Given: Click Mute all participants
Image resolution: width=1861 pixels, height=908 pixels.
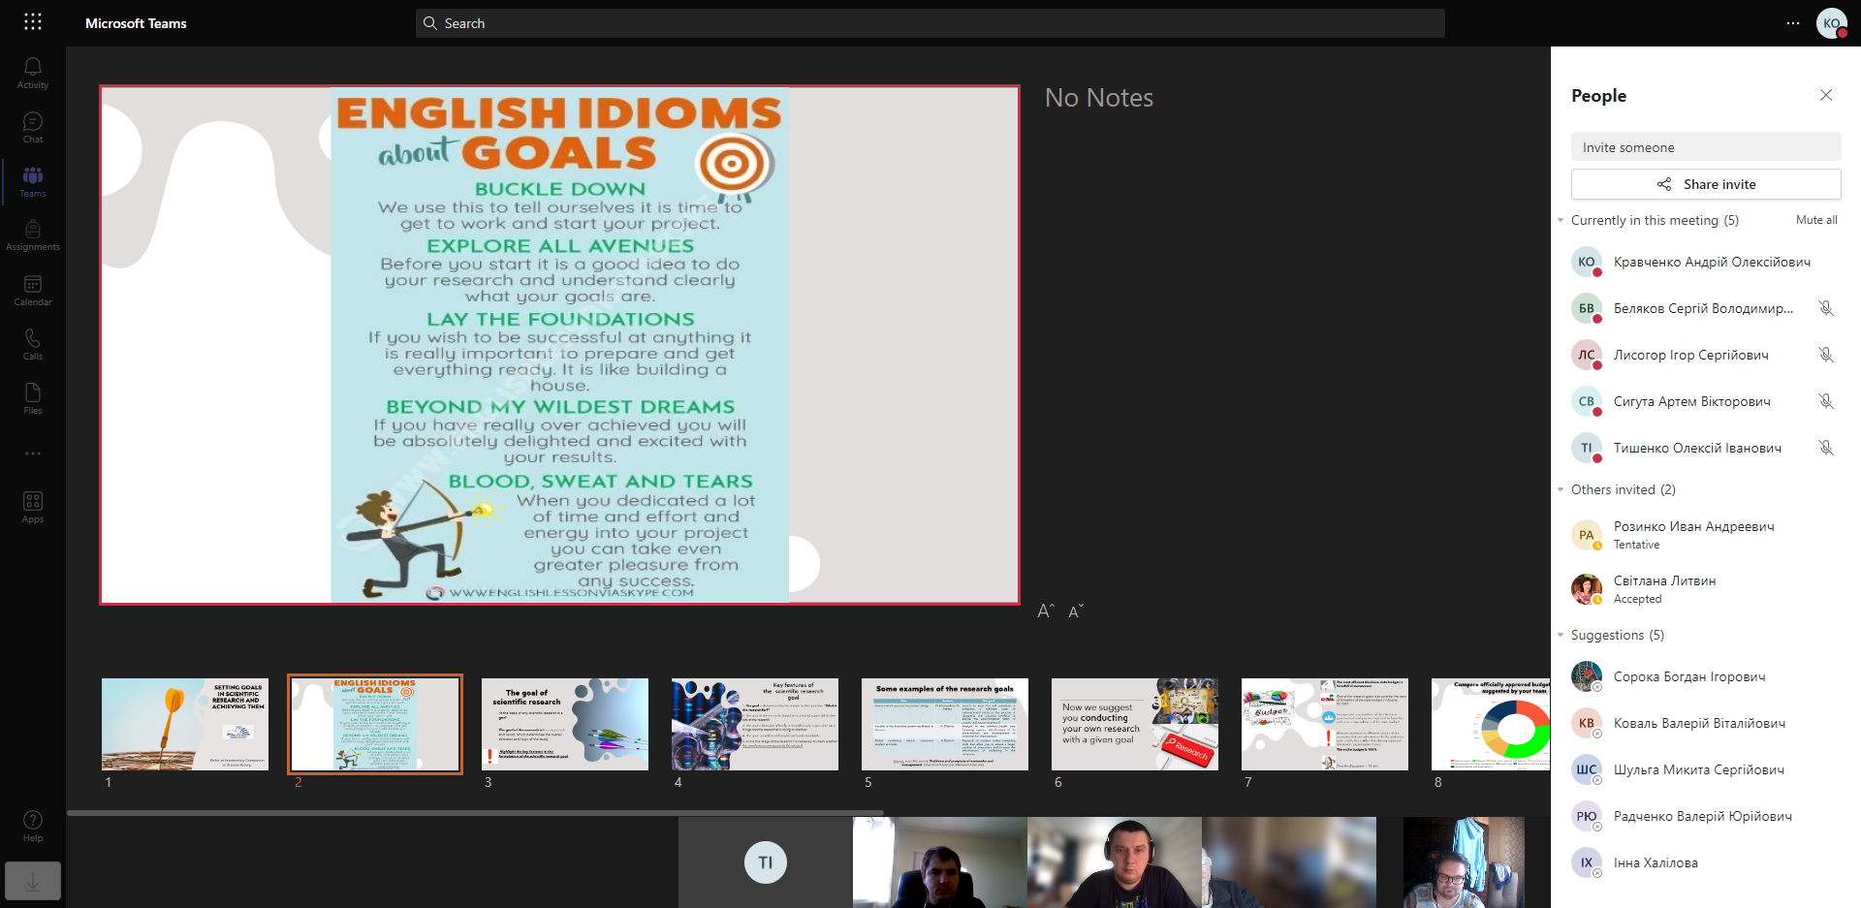Looking at the screenshot, I should (x=1815, y=220).
